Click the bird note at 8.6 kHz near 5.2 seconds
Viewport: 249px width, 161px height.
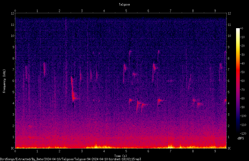[130, 52]
